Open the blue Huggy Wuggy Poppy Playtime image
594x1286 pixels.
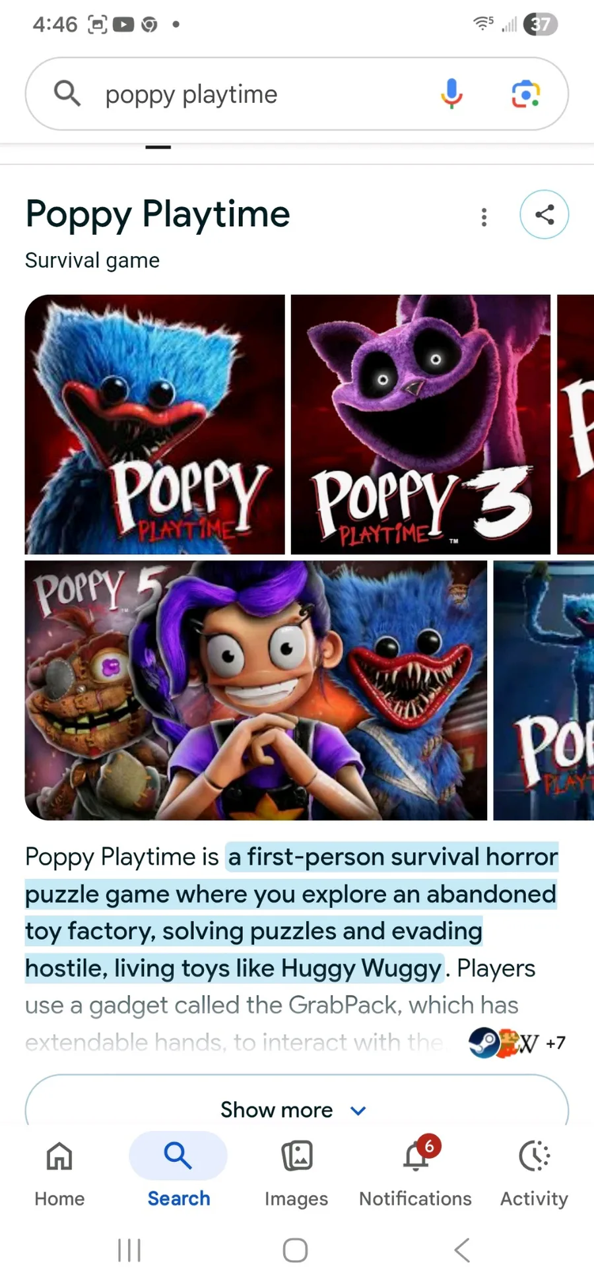[x=154, y=424]
